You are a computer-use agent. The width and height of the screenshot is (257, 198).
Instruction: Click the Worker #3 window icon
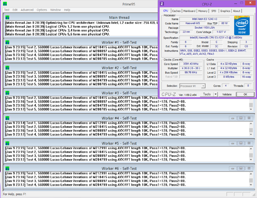click(x=7, y=93)
